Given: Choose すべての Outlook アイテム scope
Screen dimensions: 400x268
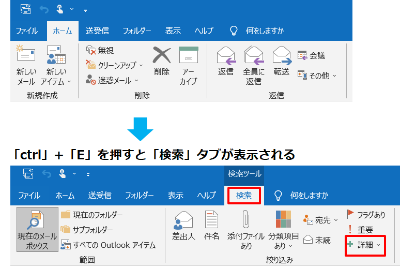Looking at the screenshot, I should click(x=108, y=245).
